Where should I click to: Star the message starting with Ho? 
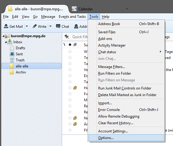point(70,88)
